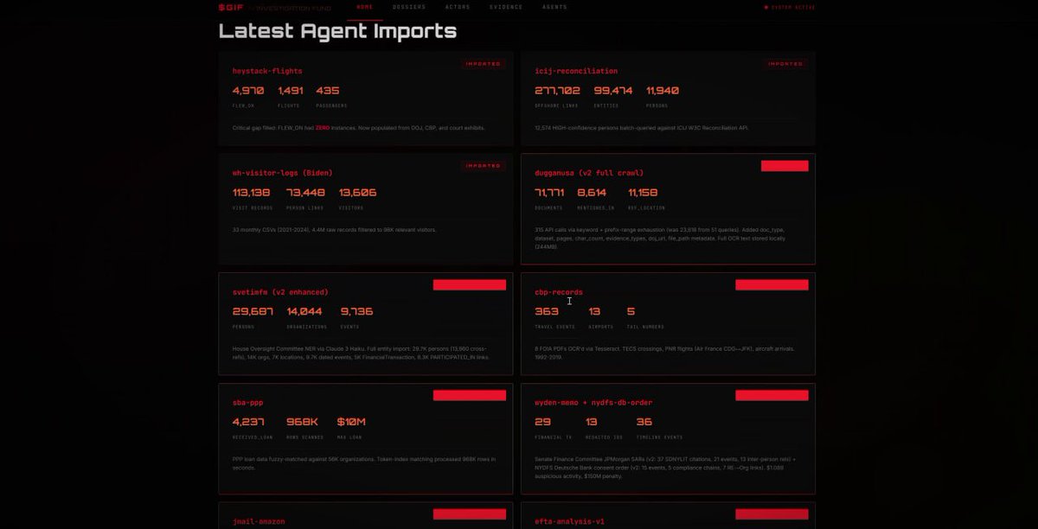Select the 277,702 offshore links value
The image size is (1038, 529).
click(x=558, y=91)
